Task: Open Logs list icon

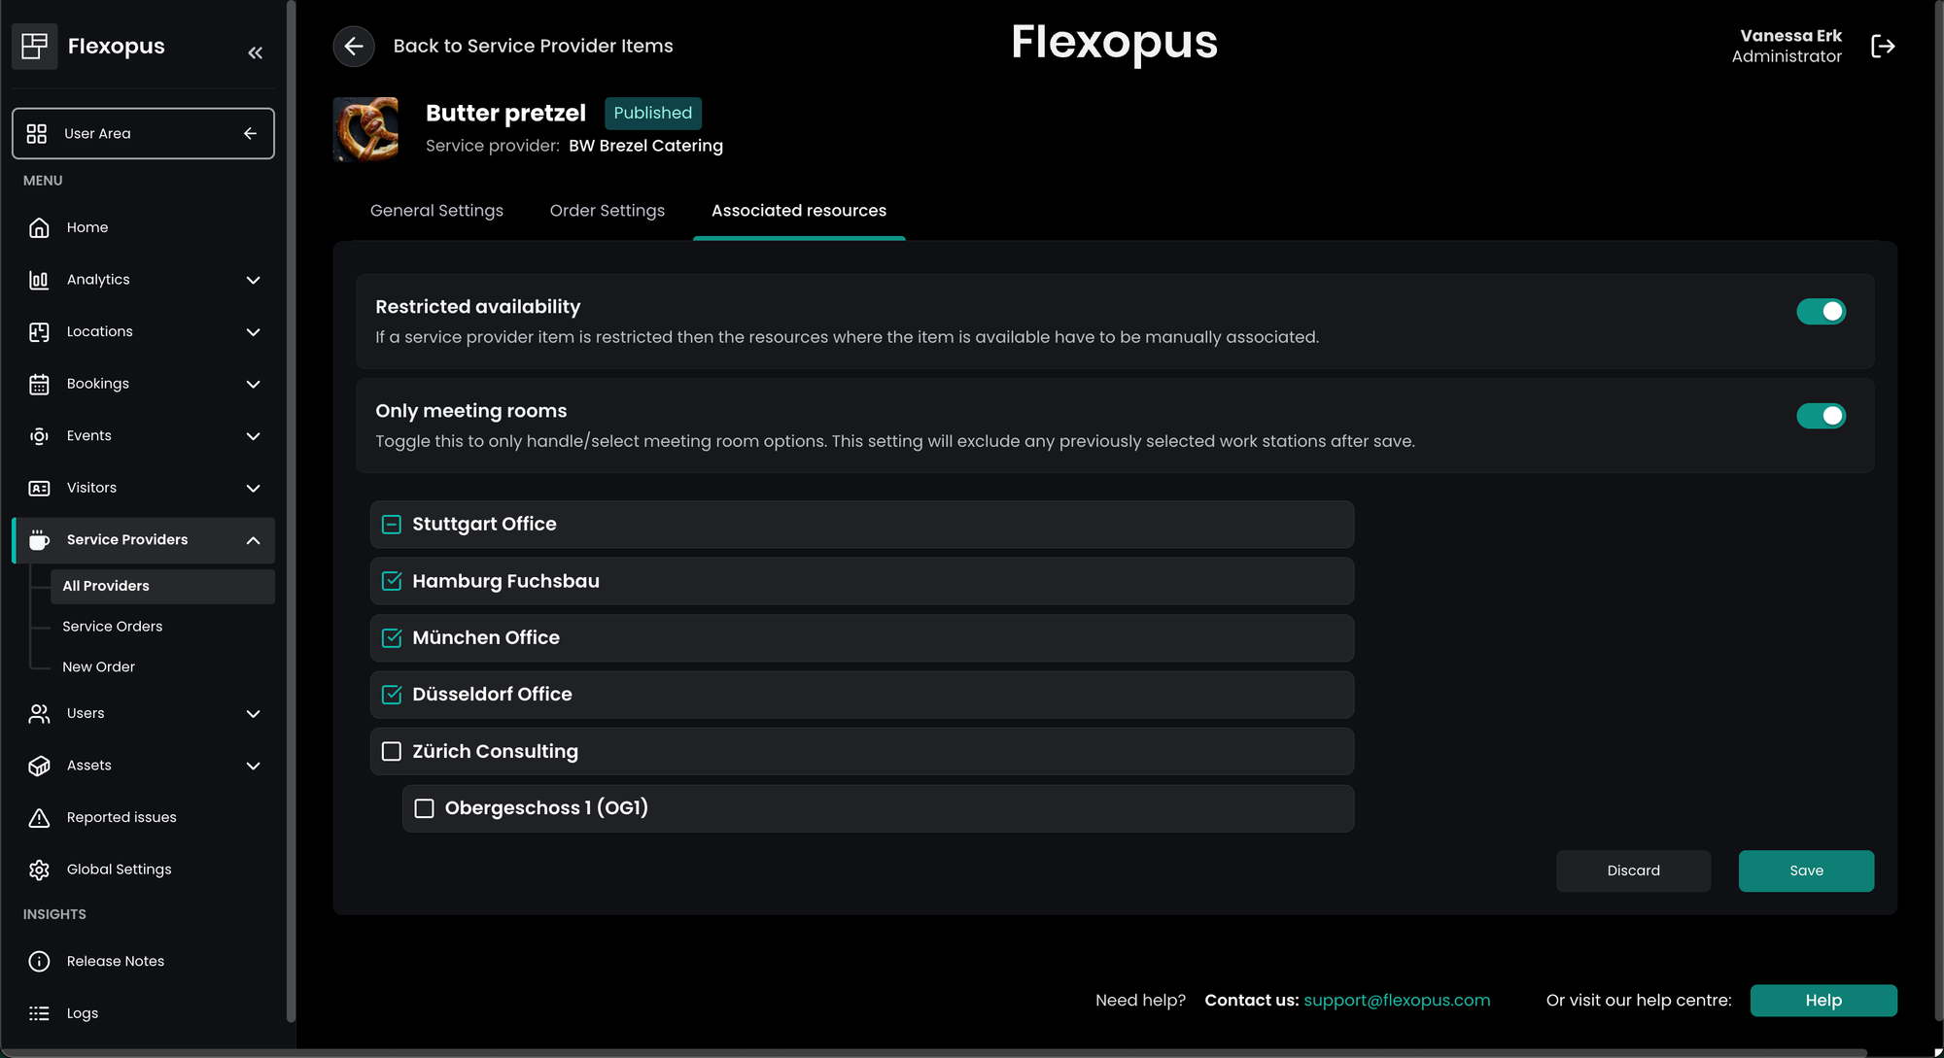Action: point(39,1013)
